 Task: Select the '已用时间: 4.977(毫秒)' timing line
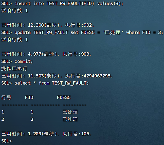46,54
